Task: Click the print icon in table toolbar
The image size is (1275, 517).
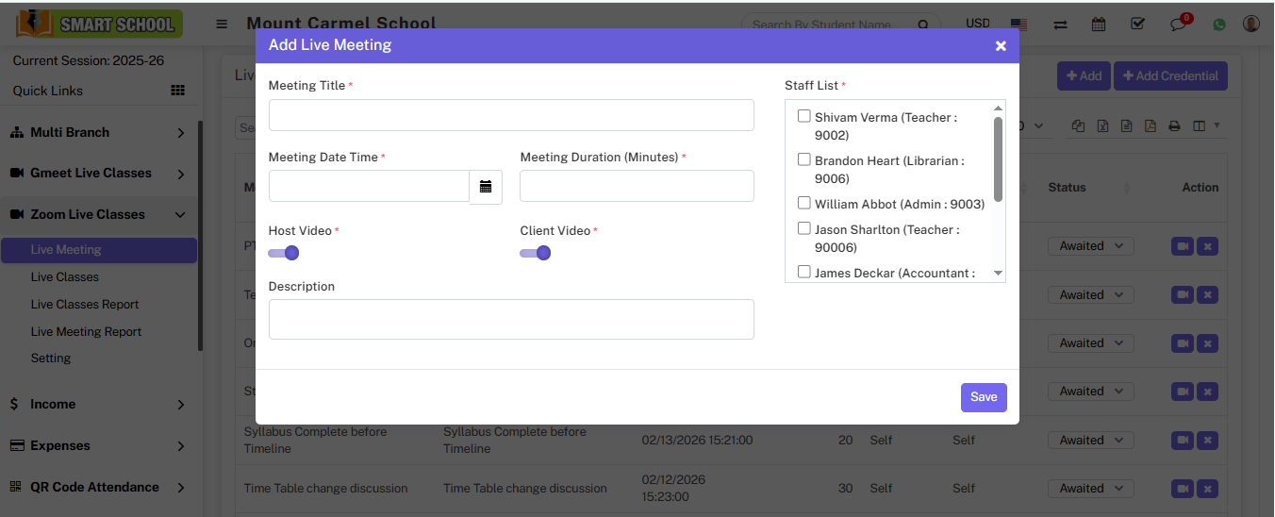Action: coord(1174,126)
